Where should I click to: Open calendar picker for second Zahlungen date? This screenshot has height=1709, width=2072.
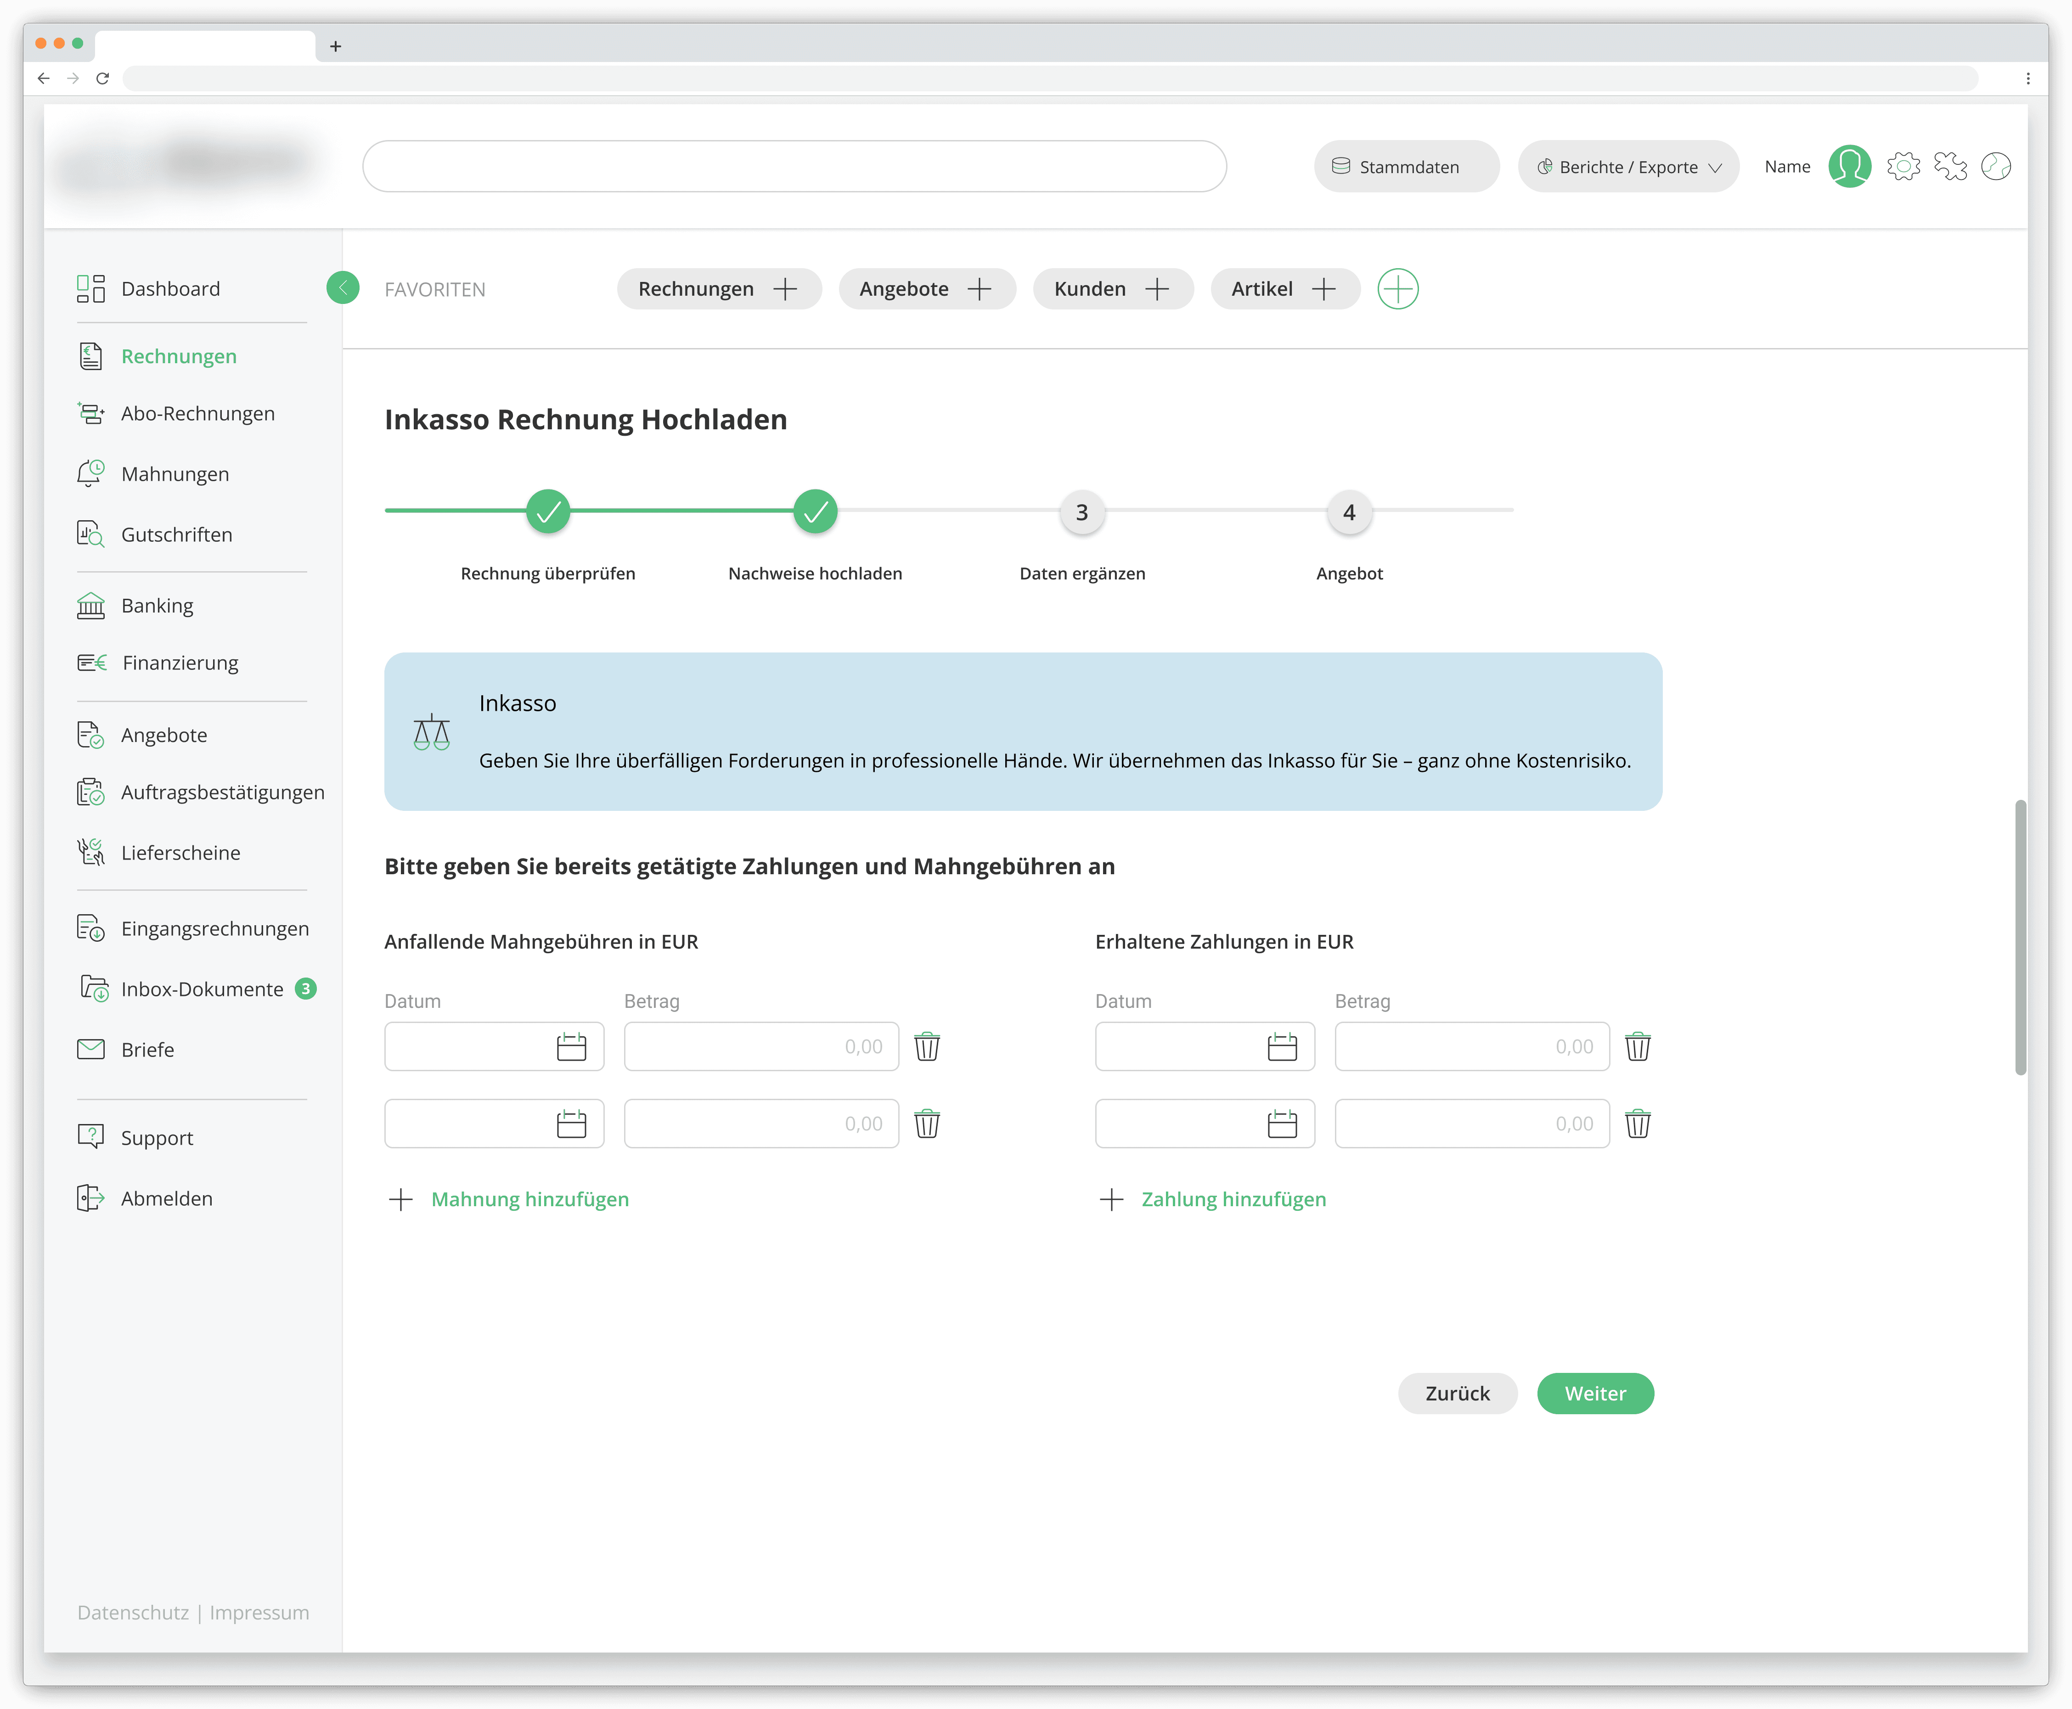[1282, 1123]
